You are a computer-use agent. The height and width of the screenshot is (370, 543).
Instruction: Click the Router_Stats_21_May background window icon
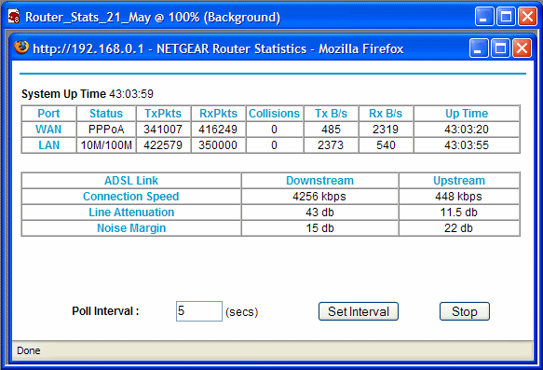coord(14,16)
